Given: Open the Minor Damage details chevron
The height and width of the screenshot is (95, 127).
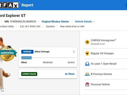Looking at the screenshot, I should click(74, 52).
